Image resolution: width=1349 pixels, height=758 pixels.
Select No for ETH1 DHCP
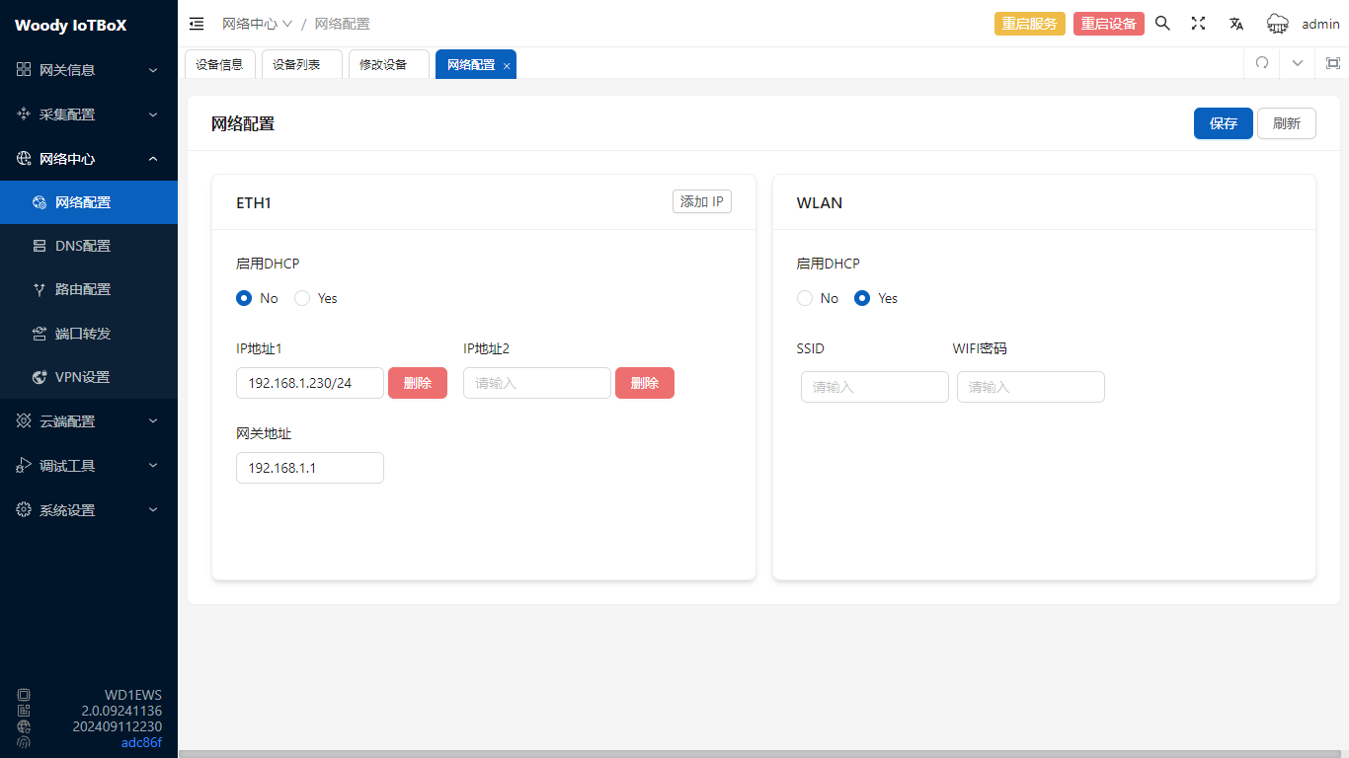pos(245,298)
